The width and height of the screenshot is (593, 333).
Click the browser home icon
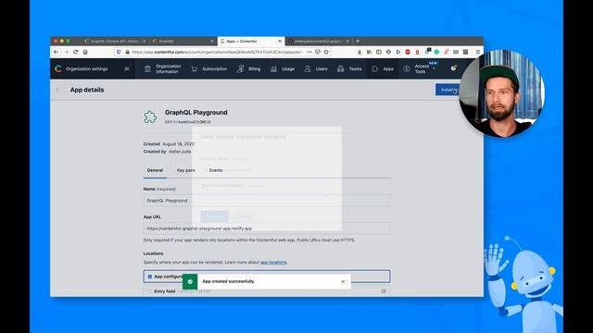tap(85, 52)
